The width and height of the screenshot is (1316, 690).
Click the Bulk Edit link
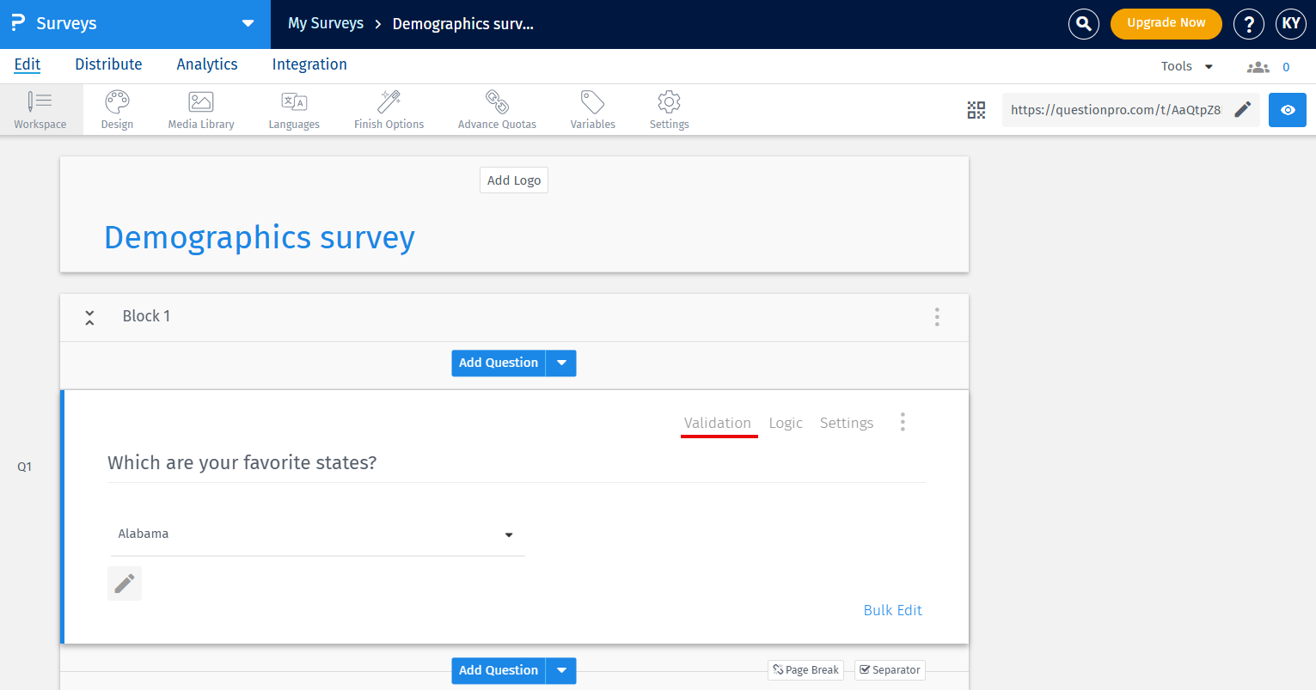[x=892, y=610]
